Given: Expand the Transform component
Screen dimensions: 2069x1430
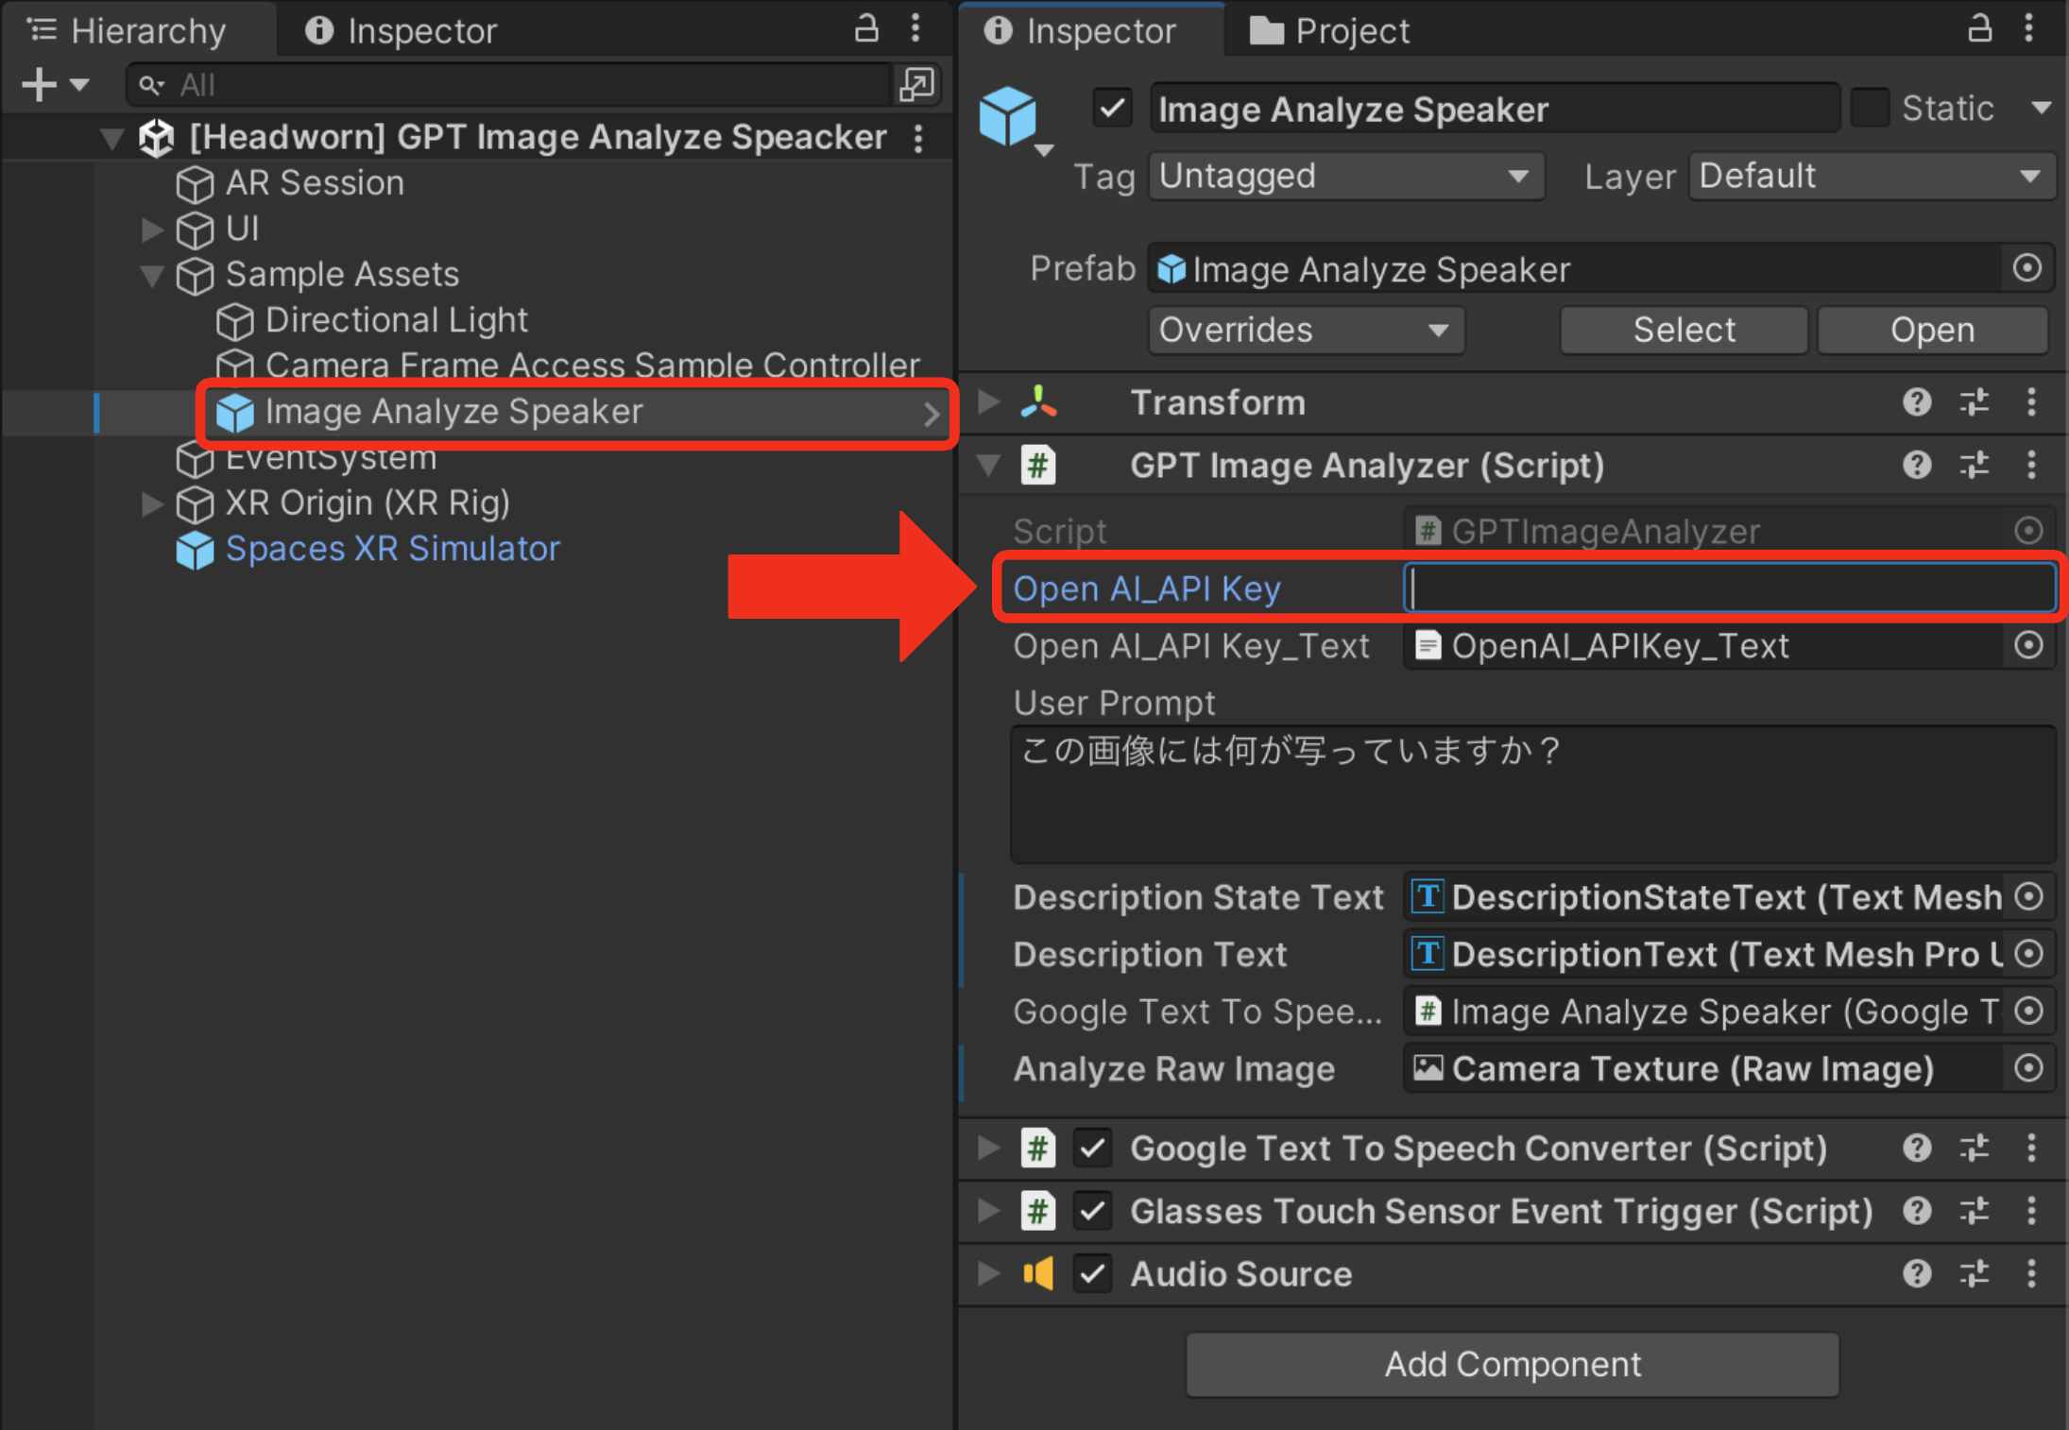Looking at the screenshot, I should coord(988,403).
